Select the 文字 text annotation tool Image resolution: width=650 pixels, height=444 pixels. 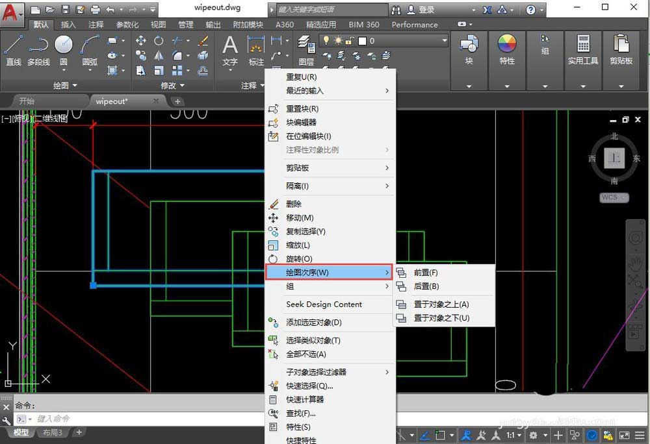230,51
